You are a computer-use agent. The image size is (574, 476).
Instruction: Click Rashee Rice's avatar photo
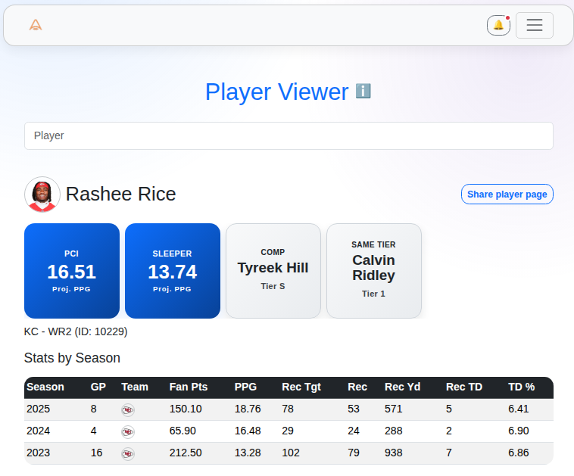pyautogui.click(x=42, y=194)
